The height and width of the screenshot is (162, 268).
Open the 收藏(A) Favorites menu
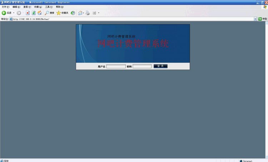click(x=38, y=7)
